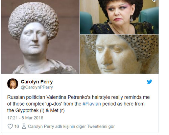This screenshot has width=169, height=135.
Task: Open the #Flavian hashtag link
Action: click(92, 104)
